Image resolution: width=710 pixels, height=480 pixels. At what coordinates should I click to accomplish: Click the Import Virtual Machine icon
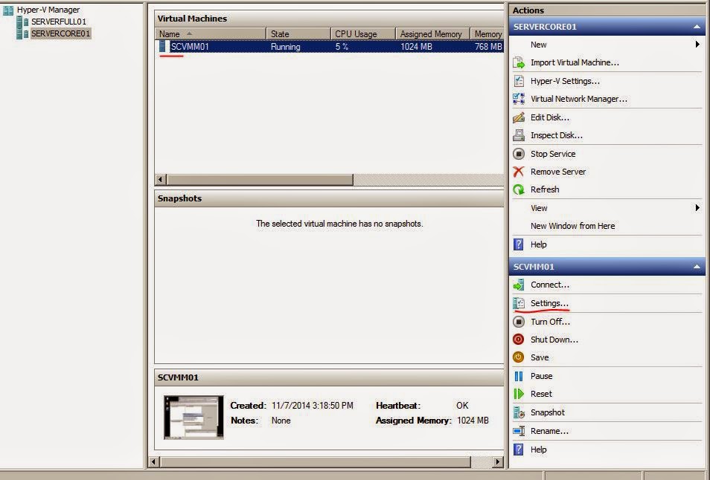519,62
